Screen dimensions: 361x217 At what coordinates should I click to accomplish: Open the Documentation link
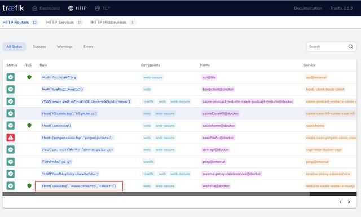click(308, 8)
